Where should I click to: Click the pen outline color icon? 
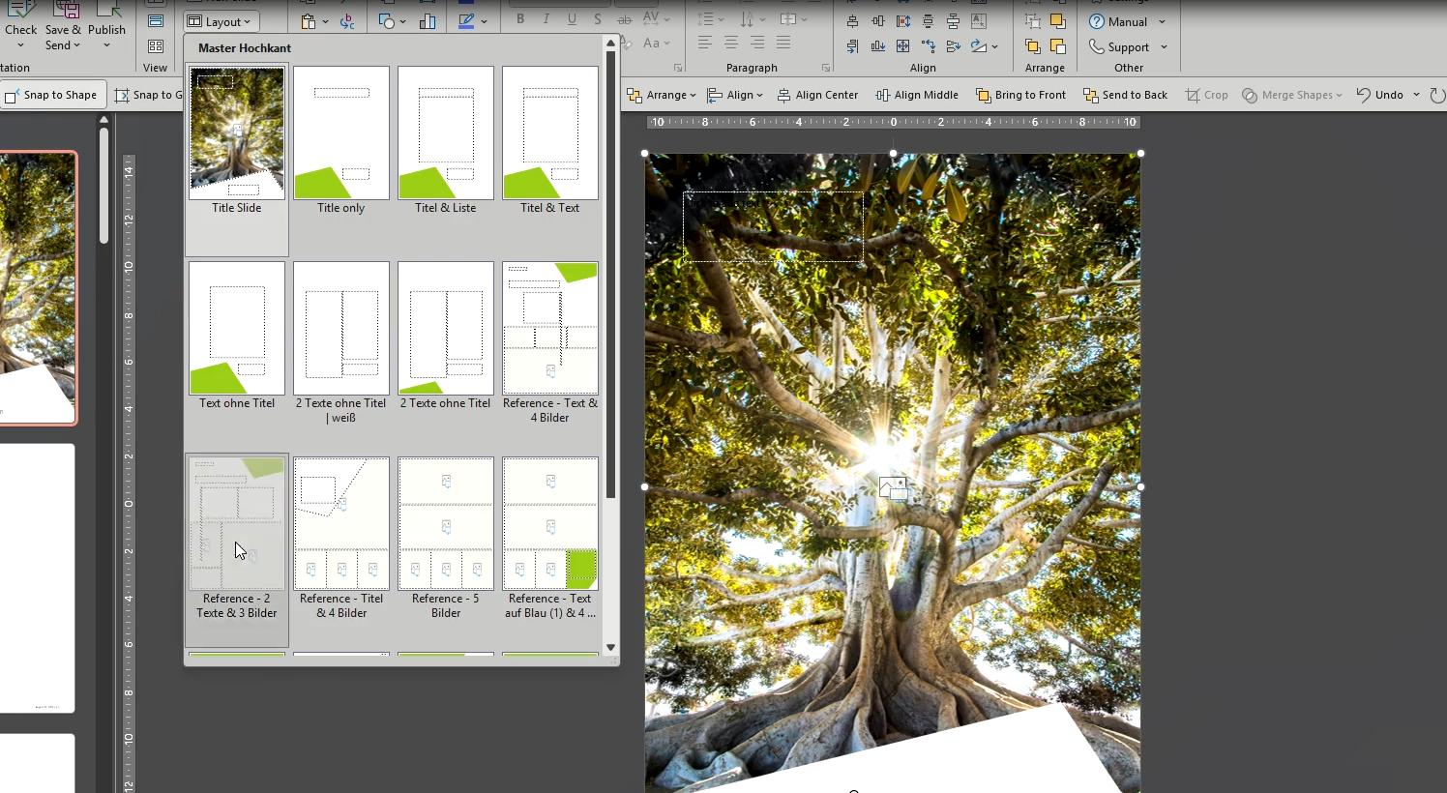coord(466,21)
